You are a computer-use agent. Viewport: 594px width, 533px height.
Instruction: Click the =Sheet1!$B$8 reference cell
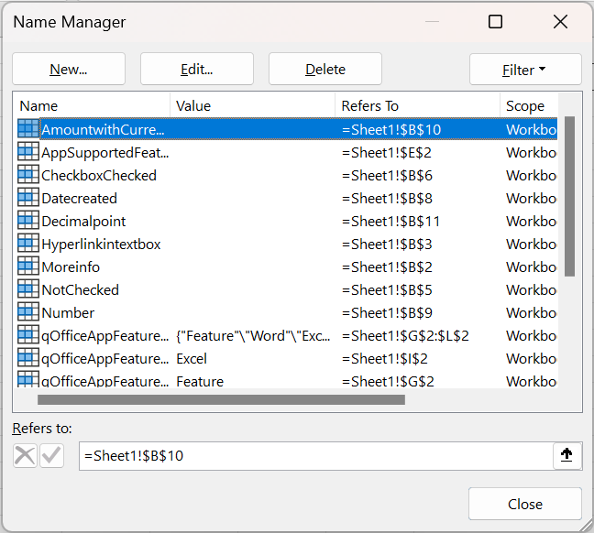pyautogui.click(x=387, y=199)
